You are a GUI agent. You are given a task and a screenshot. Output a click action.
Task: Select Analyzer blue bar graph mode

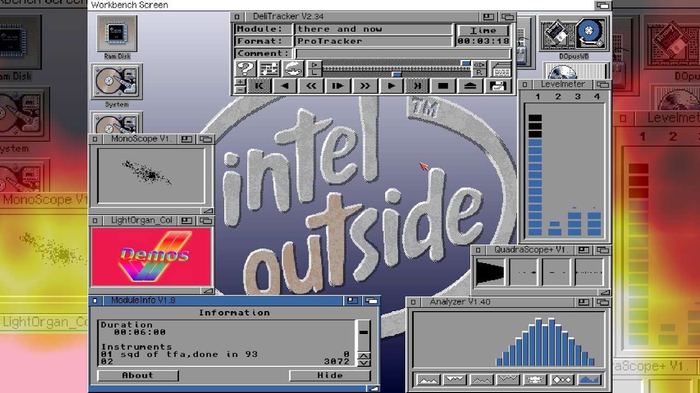[x=588, y=379]
